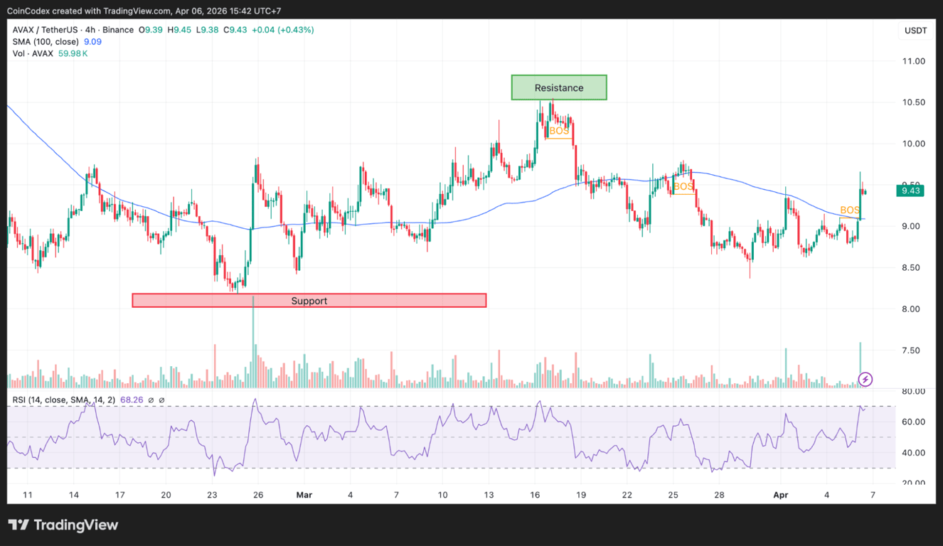
Task: Click the green Resistance label box
Action: (559, 87)
